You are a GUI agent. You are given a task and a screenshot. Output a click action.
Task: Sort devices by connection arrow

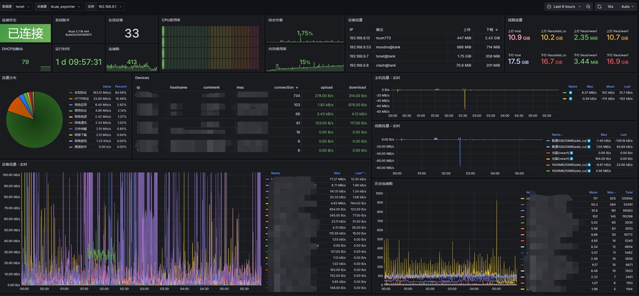(x=296, y=88)
